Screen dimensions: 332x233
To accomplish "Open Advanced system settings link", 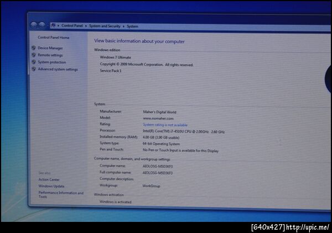I will [58, 69].
